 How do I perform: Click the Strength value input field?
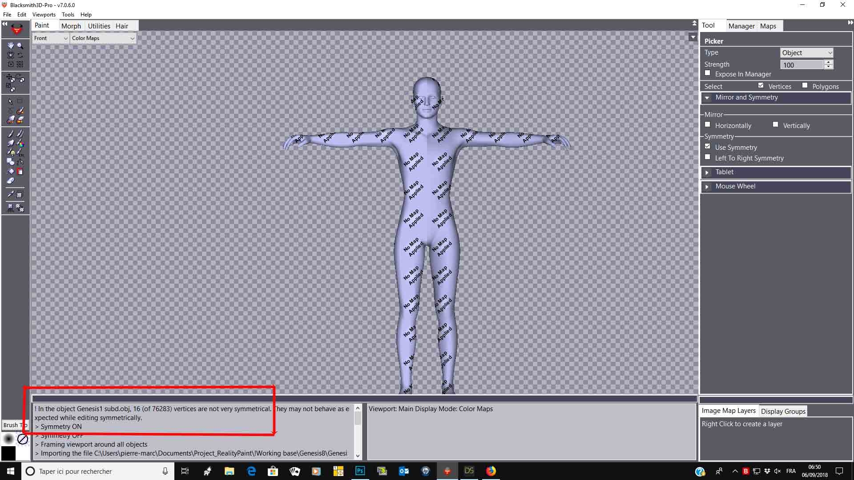(x=802, y=65)
